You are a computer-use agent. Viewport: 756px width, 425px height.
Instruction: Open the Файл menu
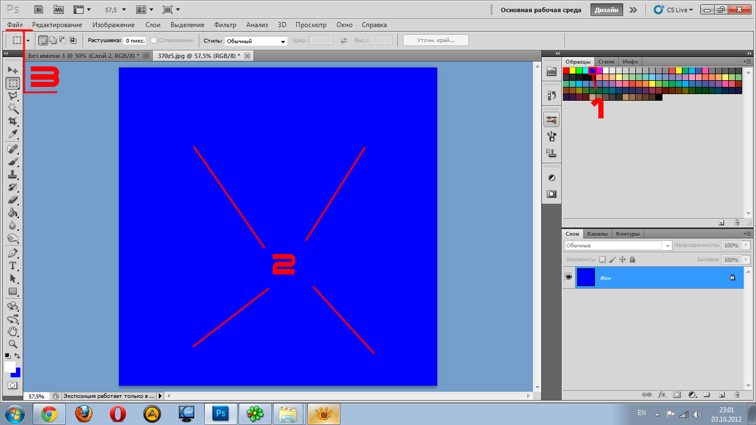(15, 25)
